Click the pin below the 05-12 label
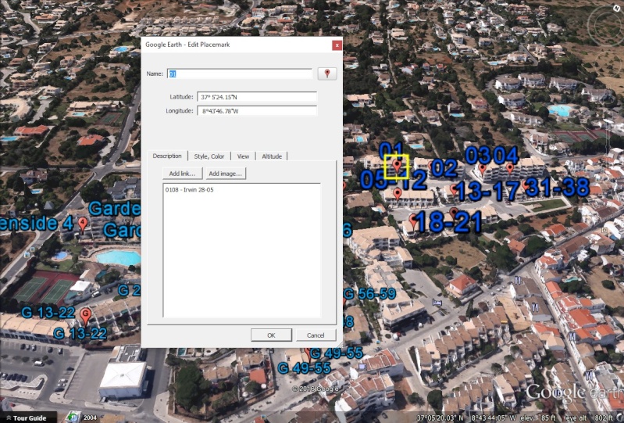 click(398, 194)
